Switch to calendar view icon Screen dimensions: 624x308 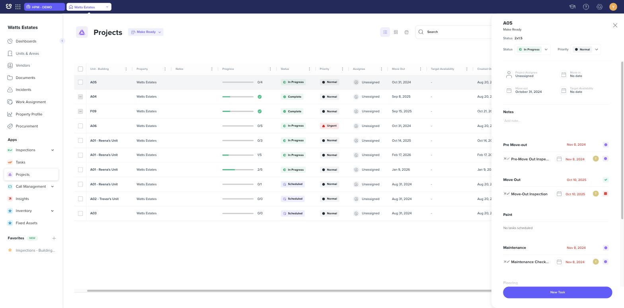(406, 32)
